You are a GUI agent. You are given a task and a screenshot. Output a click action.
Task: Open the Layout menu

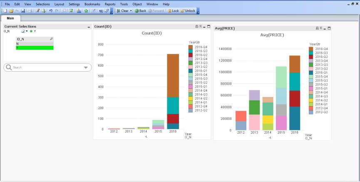(59, 4)
